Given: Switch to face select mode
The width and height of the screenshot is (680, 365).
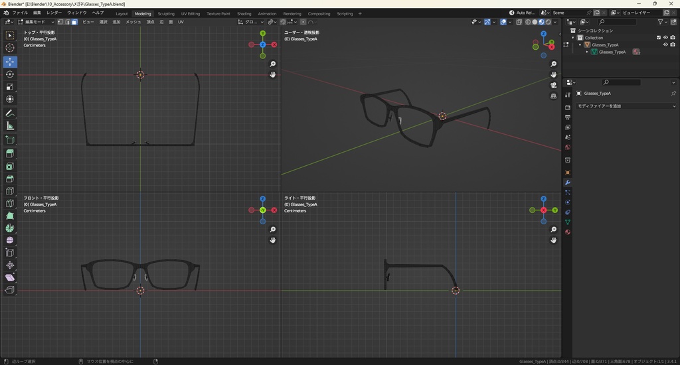Looking at the screenshot, I should pos(74,22).
